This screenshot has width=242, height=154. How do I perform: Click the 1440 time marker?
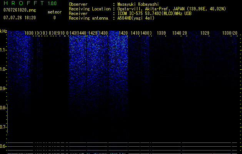click(82, 33)
